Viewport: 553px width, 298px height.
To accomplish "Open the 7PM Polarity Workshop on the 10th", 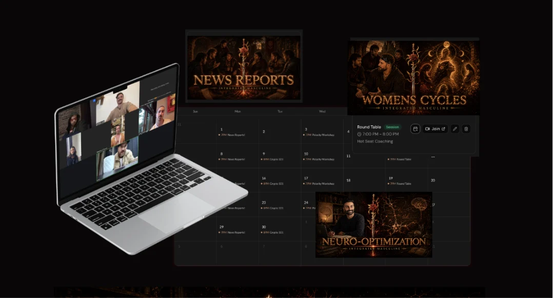I will [319, 159].
